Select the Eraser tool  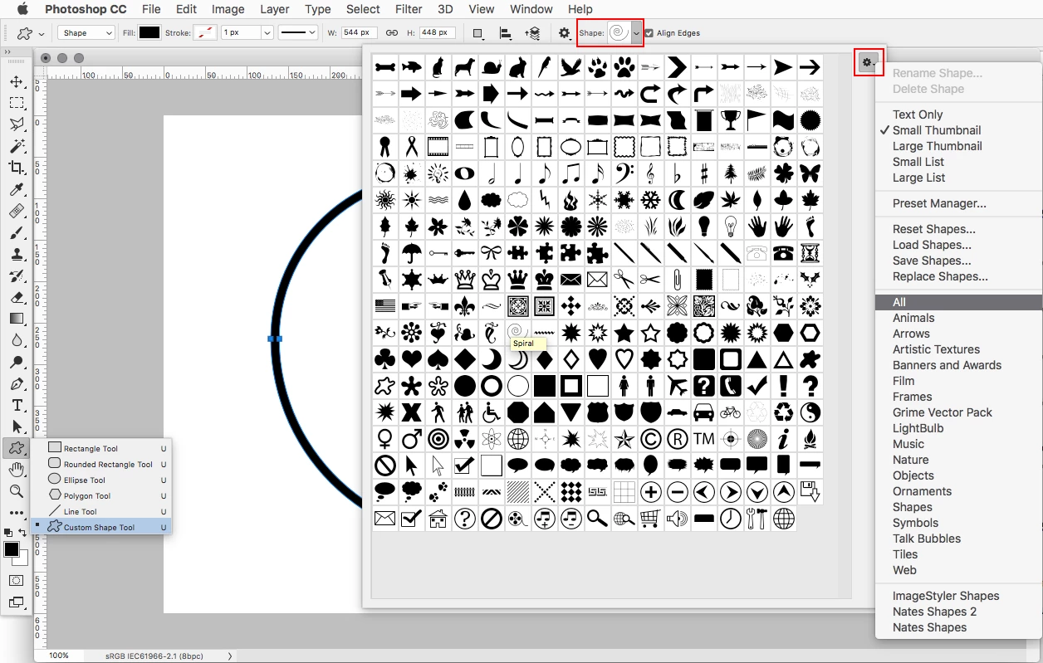(17, 297)
